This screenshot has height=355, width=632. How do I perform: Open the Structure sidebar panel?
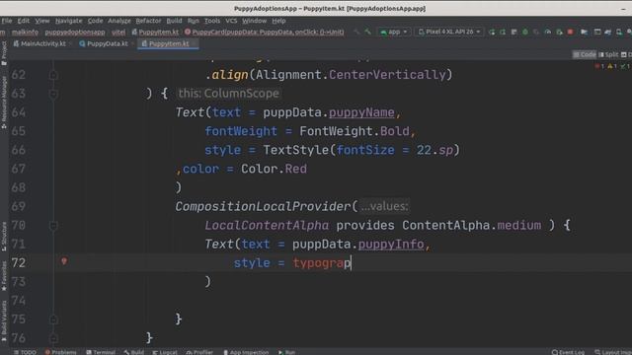pos(4,237)
